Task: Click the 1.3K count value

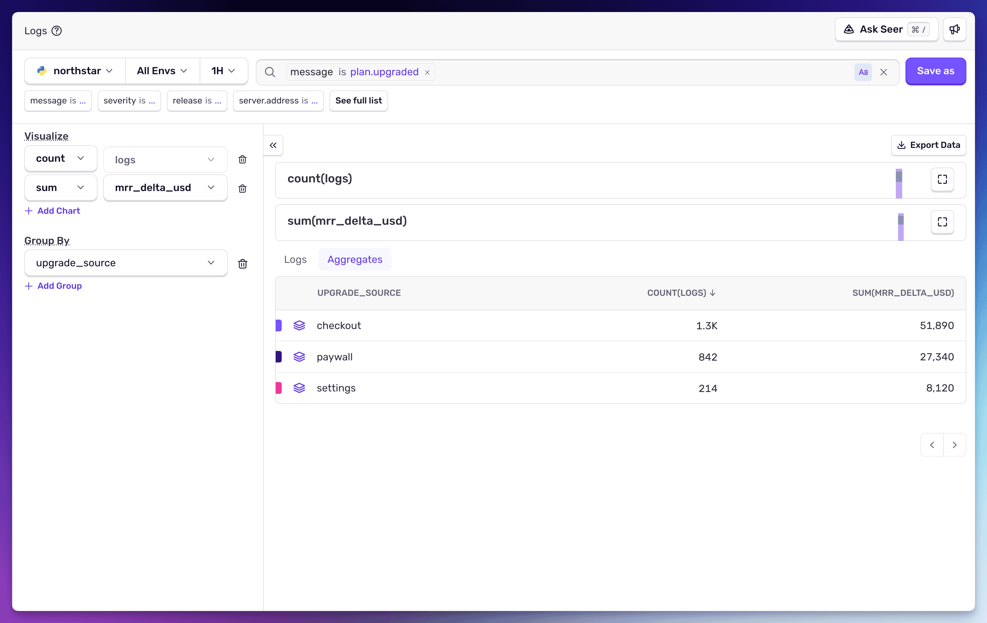Action: click(x=707, y=326)
